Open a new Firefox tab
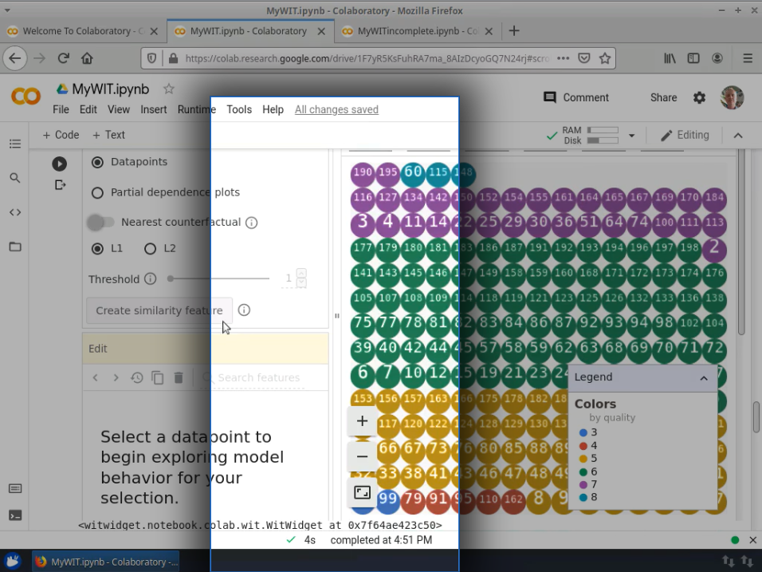 [513, 31]
